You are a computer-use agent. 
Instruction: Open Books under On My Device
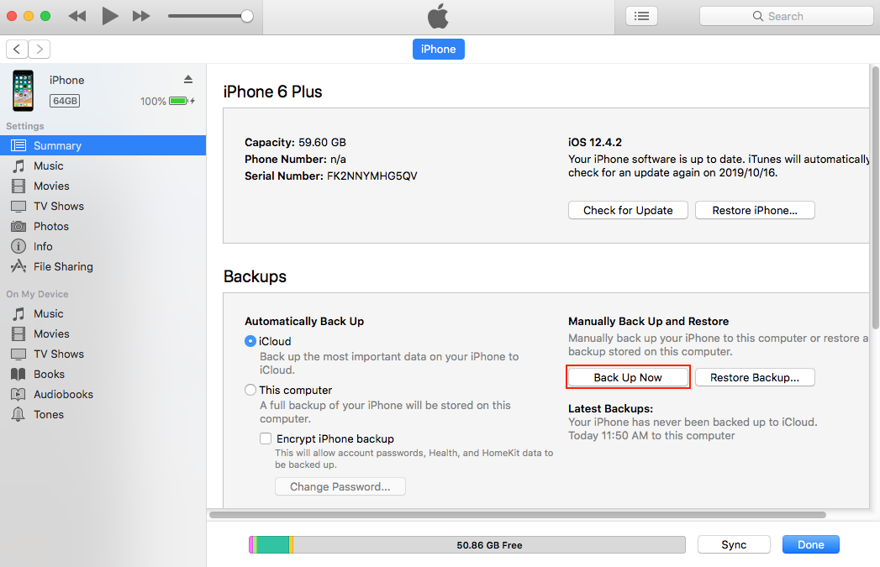(x=103, y=375)
